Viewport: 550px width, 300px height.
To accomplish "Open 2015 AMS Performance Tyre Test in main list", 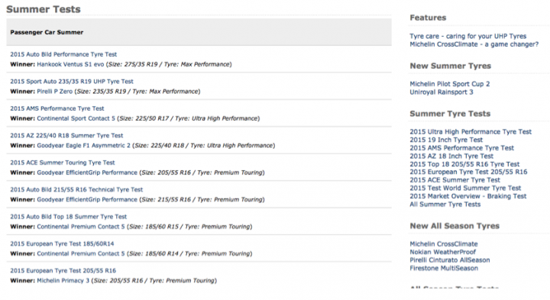I will (x=57, y=108).
